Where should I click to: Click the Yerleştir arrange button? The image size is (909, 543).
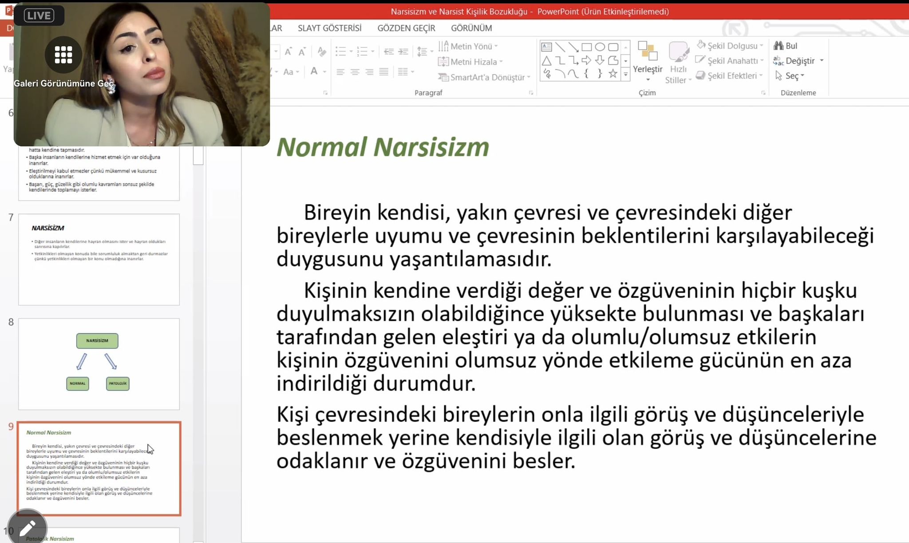(x=647, y=62)
